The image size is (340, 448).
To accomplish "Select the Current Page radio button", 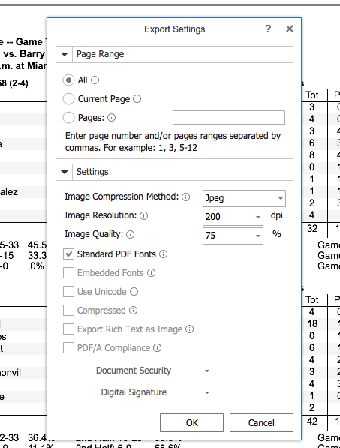I will 68,99.
